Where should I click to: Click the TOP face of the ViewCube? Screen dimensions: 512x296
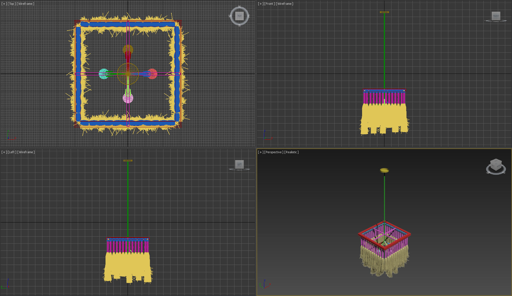239,16
